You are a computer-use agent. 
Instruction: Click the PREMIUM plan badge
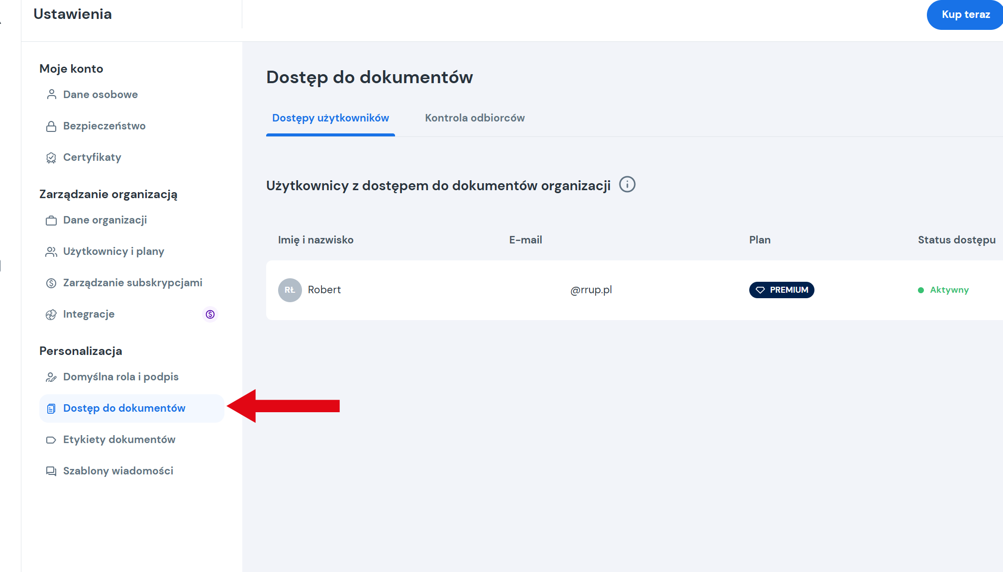coord(781,290)
